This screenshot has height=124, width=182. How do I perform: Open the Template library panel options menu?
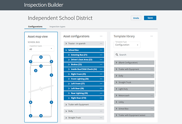click(x=151, y=36)
